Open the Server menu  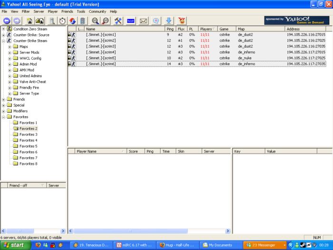(39, 11)
